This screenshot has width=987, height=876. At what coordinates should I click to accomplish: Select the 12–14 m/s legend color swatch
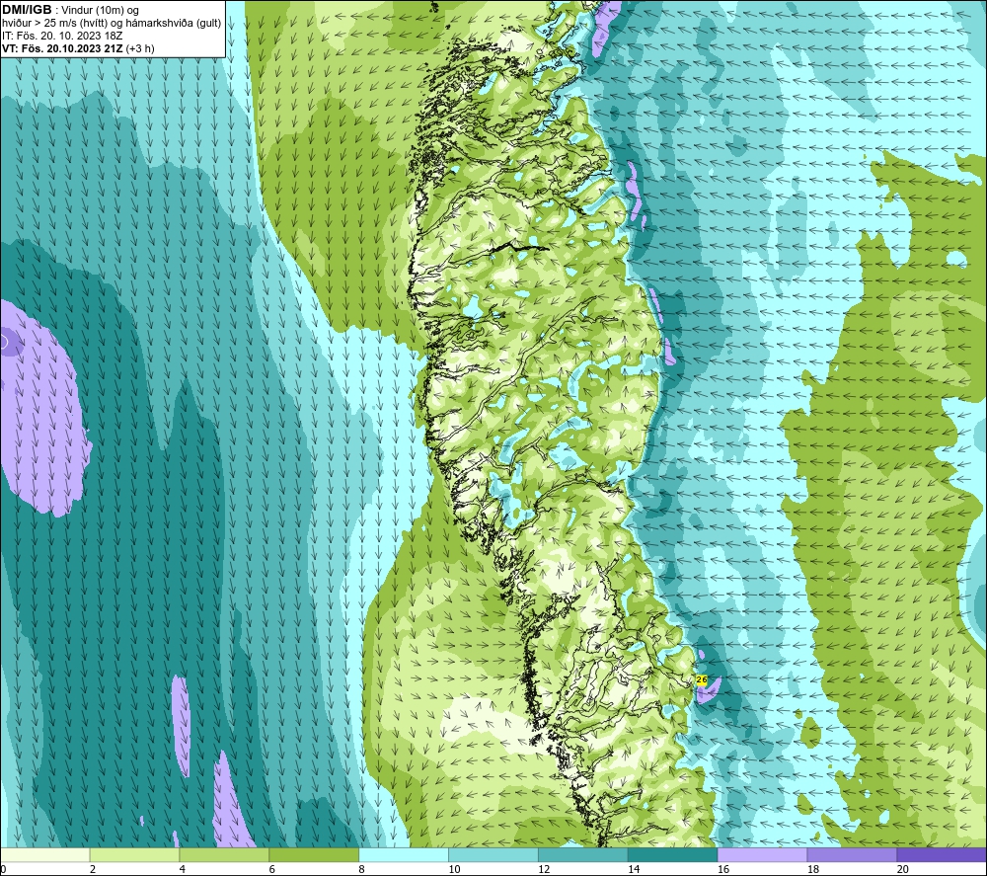pyautogui.click(x=583, y=854)
